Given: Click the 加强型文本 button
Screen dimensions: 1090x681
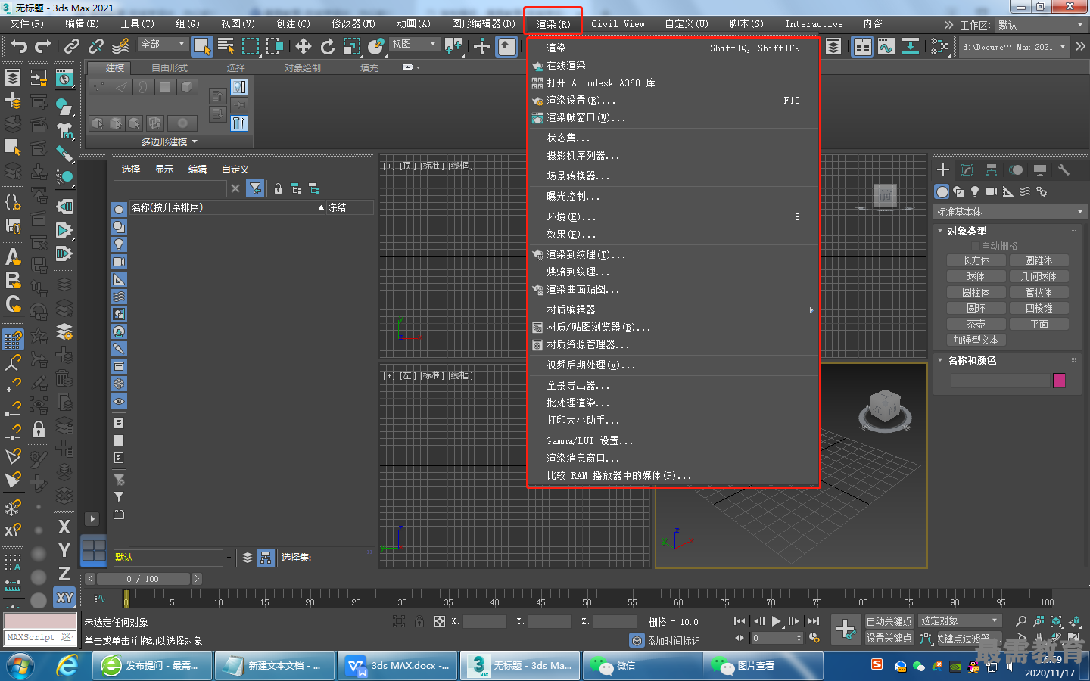Looking at the screenshot, I should [x=976, y=340].
